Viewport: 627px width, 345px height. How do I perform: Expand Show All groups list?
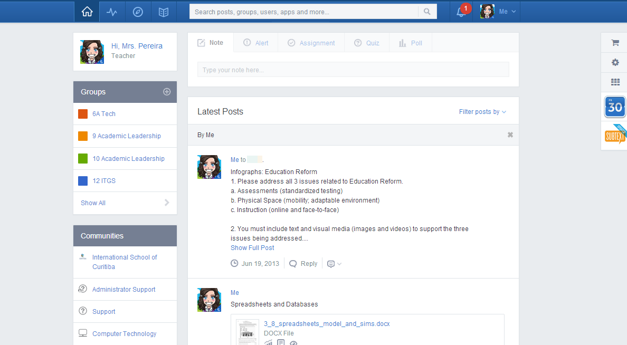tap(125, 203)
